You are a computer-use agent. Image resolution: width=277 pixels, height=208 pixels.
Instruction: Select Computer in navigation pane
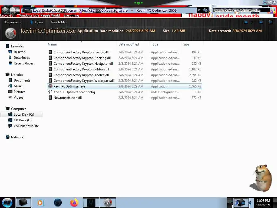pos(18,109)
